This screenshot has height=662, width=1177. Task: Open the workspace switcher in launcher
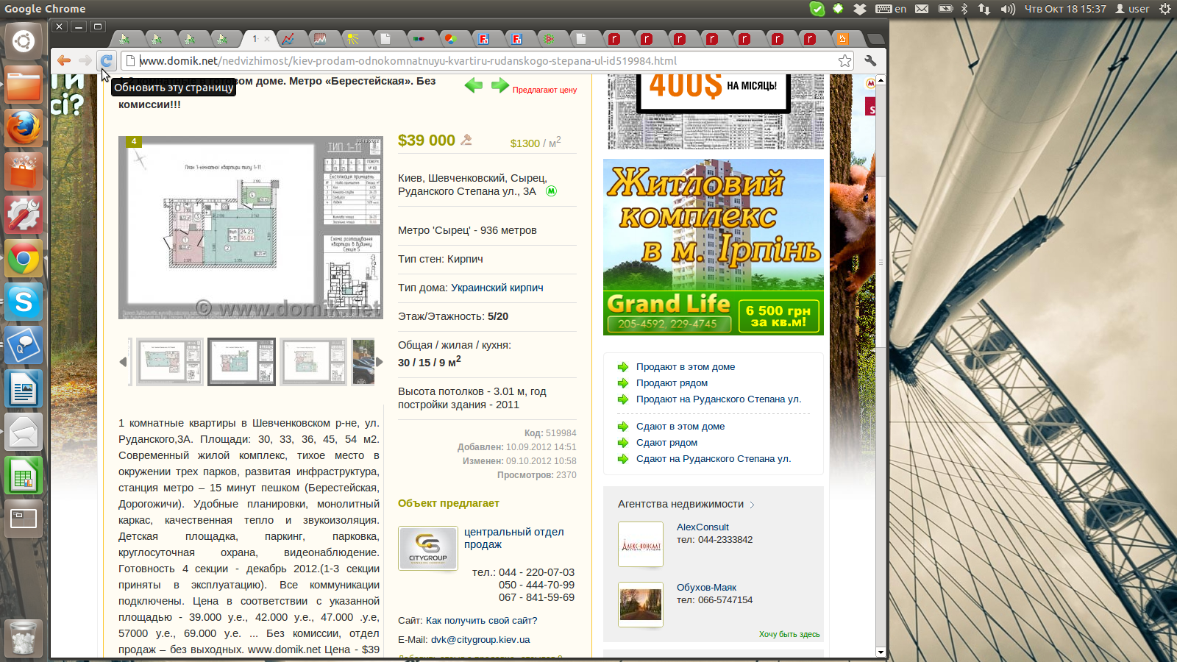pos(24,519)
